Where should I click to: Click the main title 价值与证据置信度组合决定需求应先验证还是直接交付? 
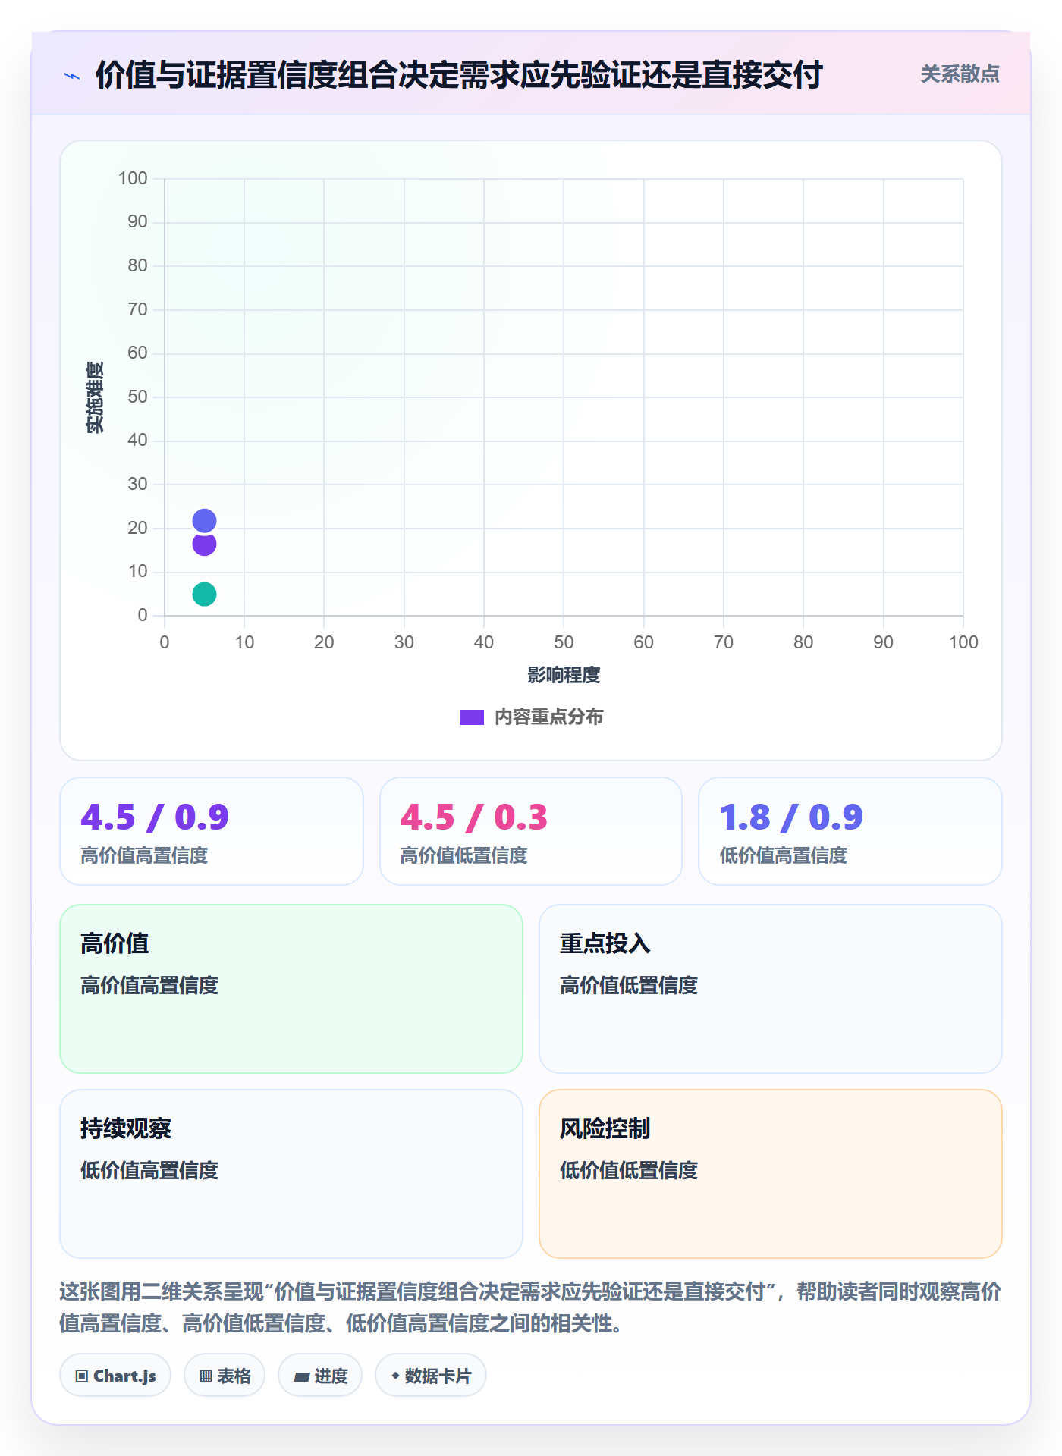(459, 75)
